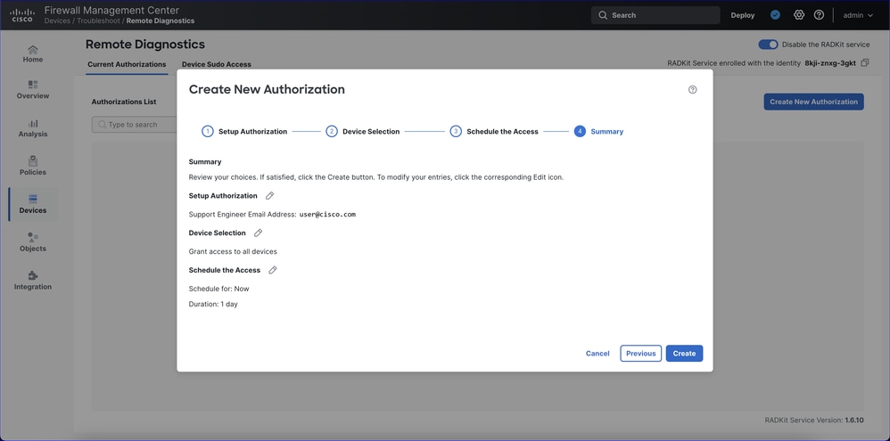Viewport: 890px width, 441px height.
Task: Open the Policies sidebar section
Action: pos(33,166)
